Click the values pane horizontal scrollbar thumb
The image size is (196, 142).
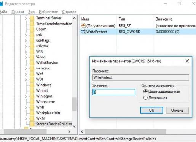(125, 132)
